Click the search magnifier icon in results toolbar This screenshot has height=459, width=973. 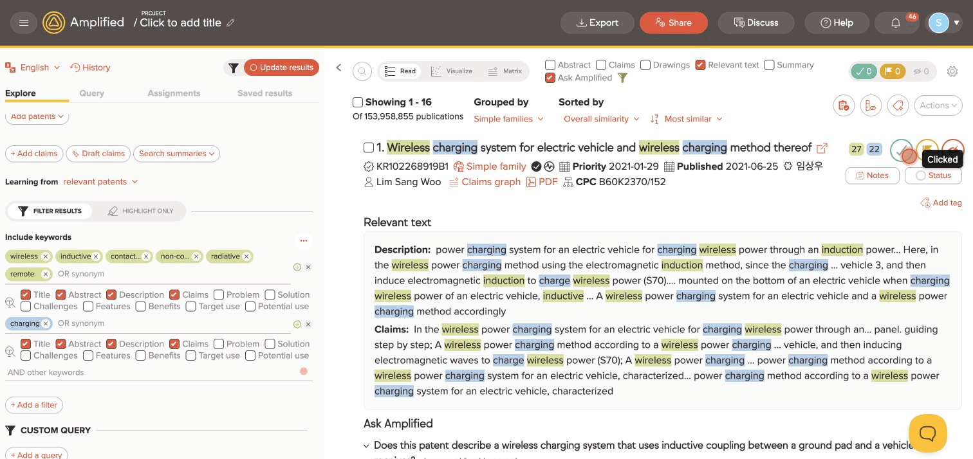point(362,71)
